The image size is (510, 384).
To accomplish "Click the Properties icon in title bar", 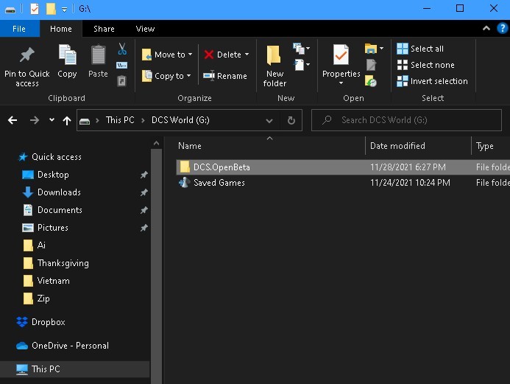I will [35, 9].
